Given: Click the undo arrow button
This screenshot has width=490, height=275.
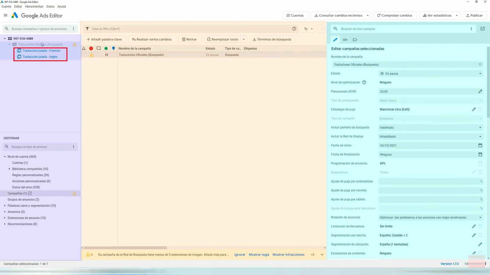Looking at the screenshot, I should pos(306,29).
